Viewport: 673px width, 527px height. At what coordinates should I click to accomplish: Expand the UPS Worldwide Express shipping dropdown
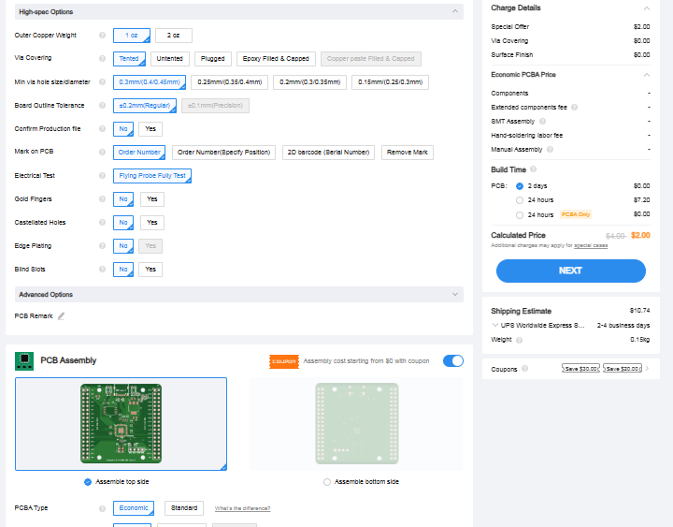point(495,325)
